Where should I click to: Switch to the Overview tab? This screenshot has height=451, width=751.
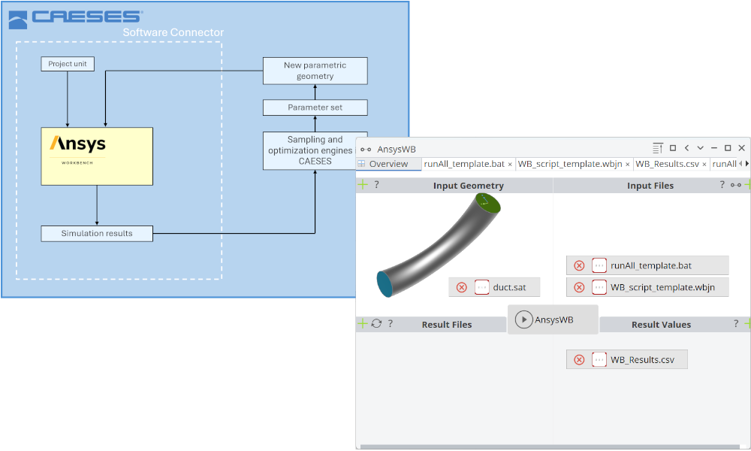coord(388,164)
